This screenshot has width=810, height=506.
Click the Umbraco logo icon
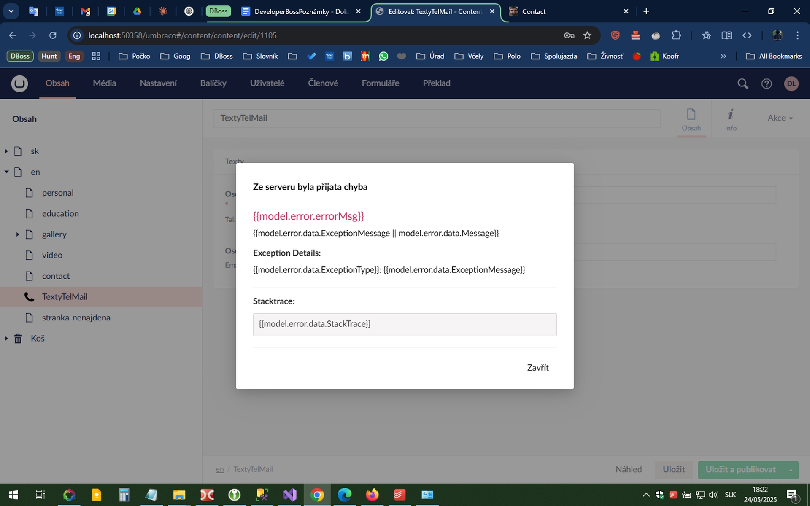[x=19, y=83]
